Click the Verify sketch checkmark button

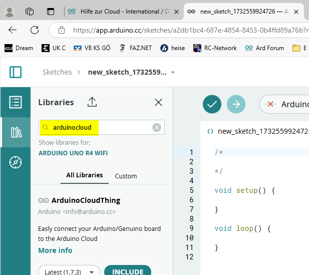pyautogui.click(x=212, y=104)
